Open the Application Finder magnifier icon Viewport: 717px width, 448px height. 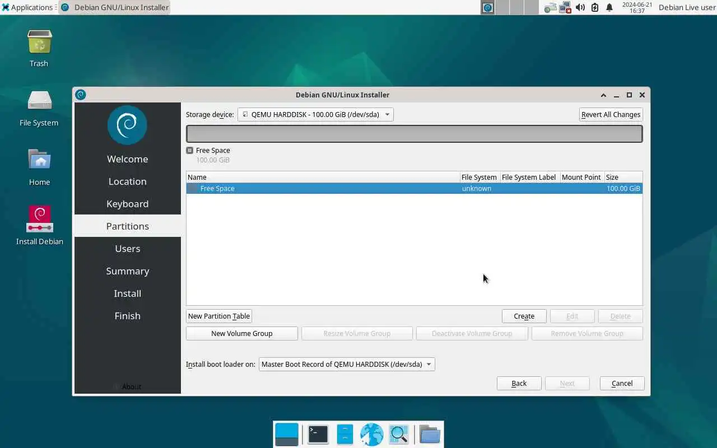tap(399, 435)
